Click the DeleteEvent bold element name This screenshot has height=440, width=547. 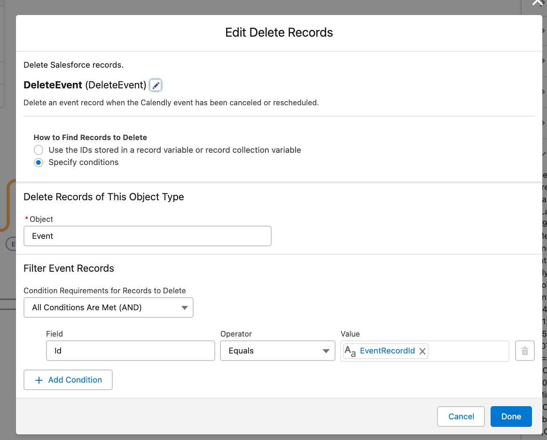pyautogui.click(x=53, y=85)
